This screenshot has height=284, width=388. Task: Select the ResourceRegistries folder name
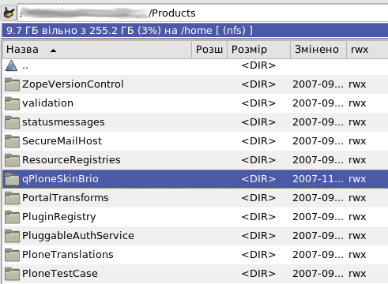tap(71, 160)
